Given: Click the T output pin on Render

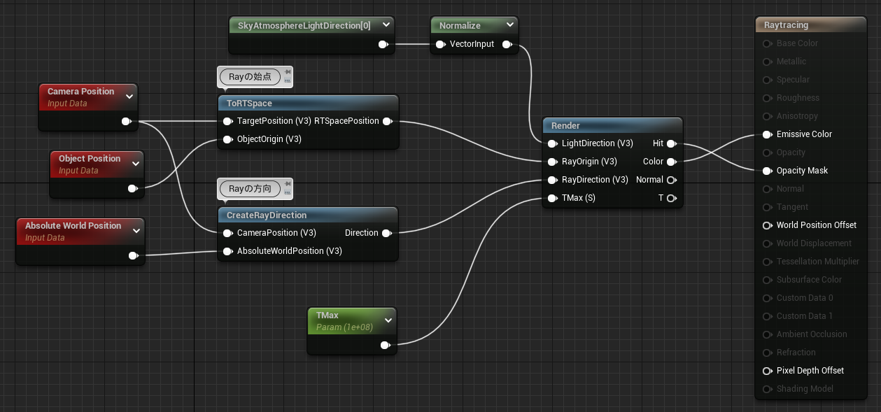Looking at the screenshot, I should coord(670,198).
